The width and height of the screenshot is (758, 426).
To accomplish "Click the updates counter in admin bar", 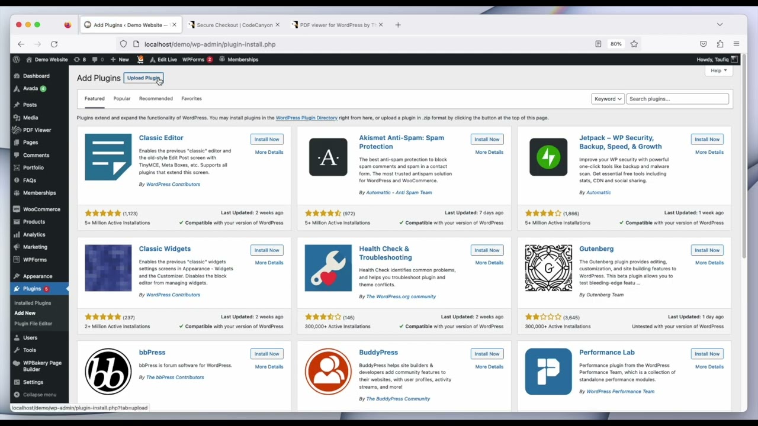I will [80, 59].
